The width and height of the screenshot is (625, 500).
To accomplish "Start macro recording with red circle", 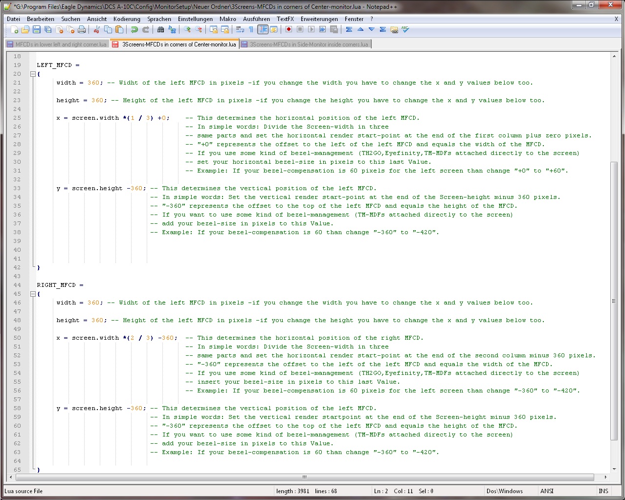I will point(289,29).
